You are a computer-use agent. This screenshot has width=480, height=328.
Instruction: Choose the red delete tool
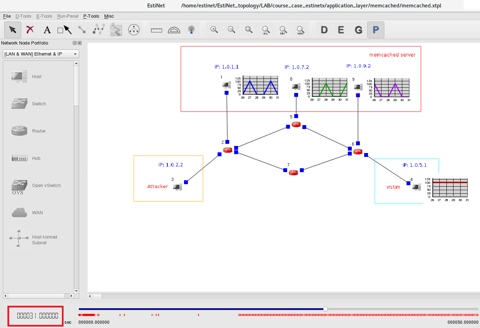(x=30, y=30)
